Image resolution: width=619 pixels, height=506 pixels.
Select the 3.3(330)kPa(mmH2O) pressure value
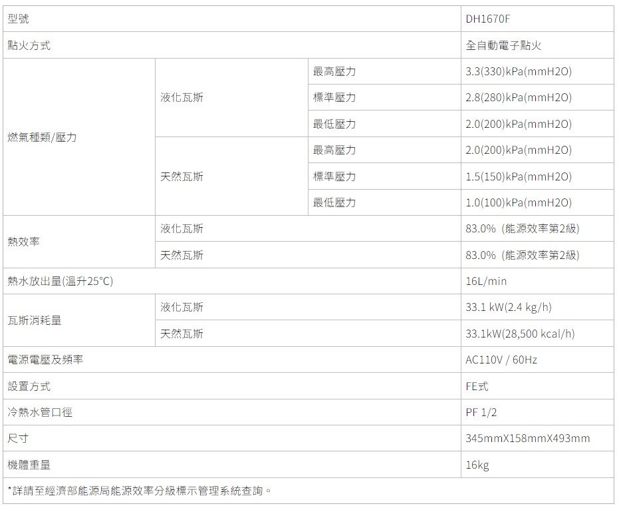click(x=519, y=72)
